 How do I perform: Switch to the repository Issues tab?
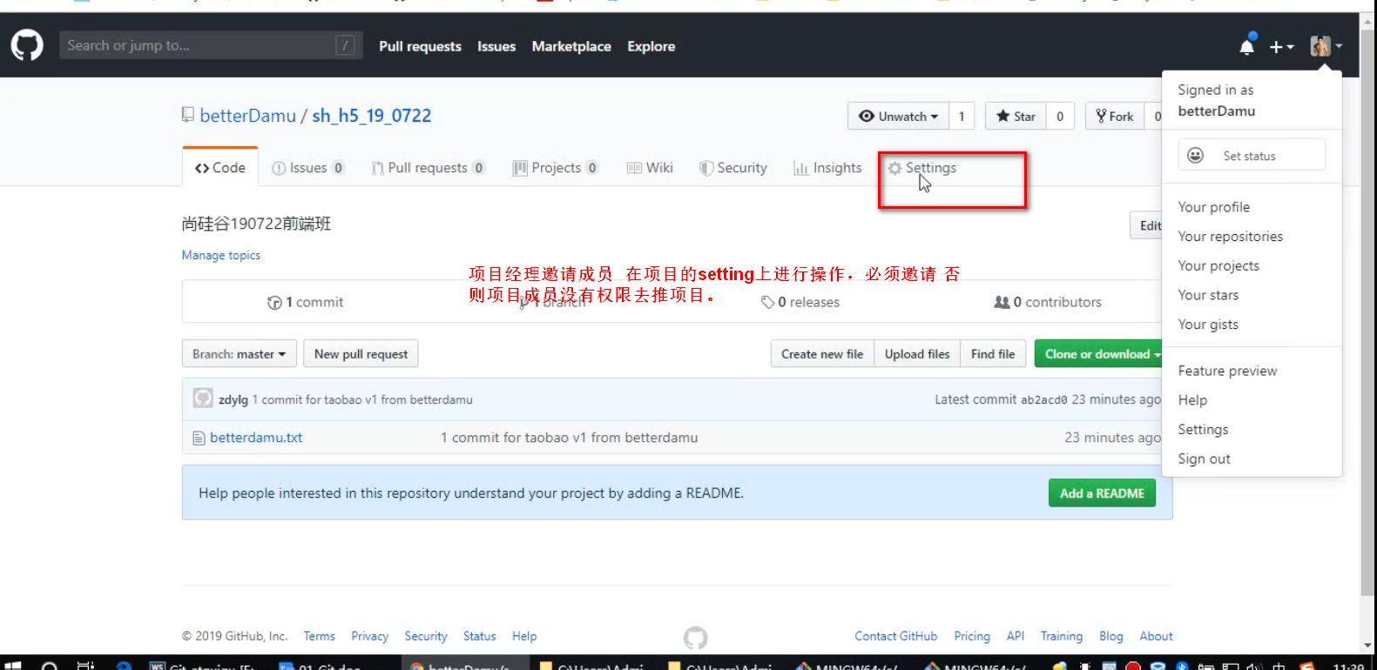(308, 168)
